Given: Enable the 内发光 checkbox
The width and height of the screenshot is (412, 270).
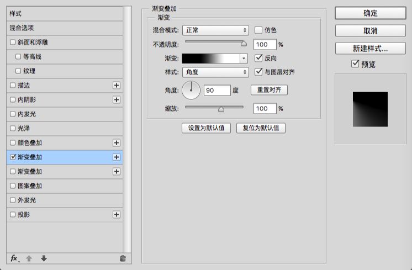Looking at the screenshot, I should 13,114.
